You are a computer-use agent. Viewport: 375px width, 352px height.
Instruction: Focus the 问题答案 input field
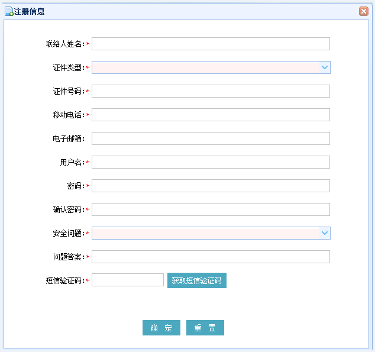(211, 257)
